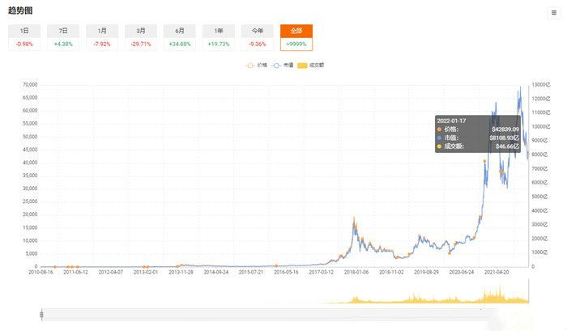Click the $46.66亿 volume value in tooltip
567x331 pixels.
click(507, 146)
